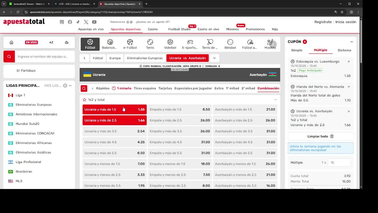Open Apuestas en vivo menu
The image size is (378, 213).
91,29
